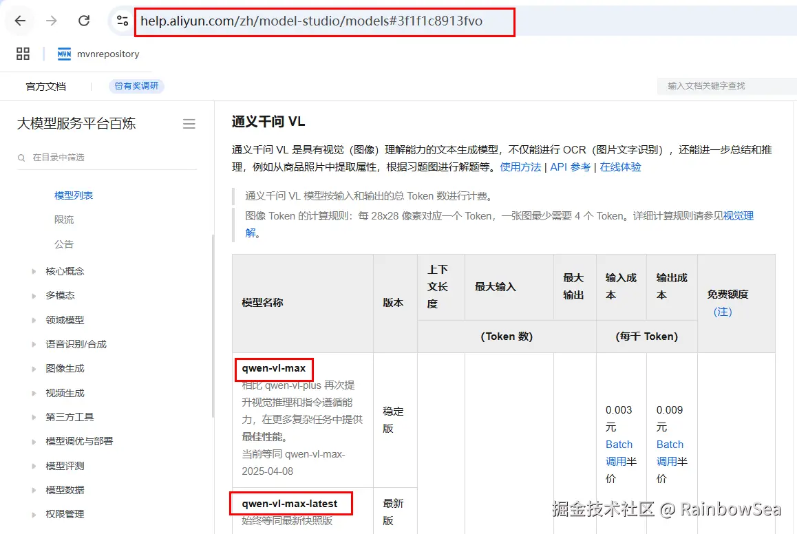The image size is (797, 534).
Task: Click the 通义千问 VL heading
Action: pos(268,122)
